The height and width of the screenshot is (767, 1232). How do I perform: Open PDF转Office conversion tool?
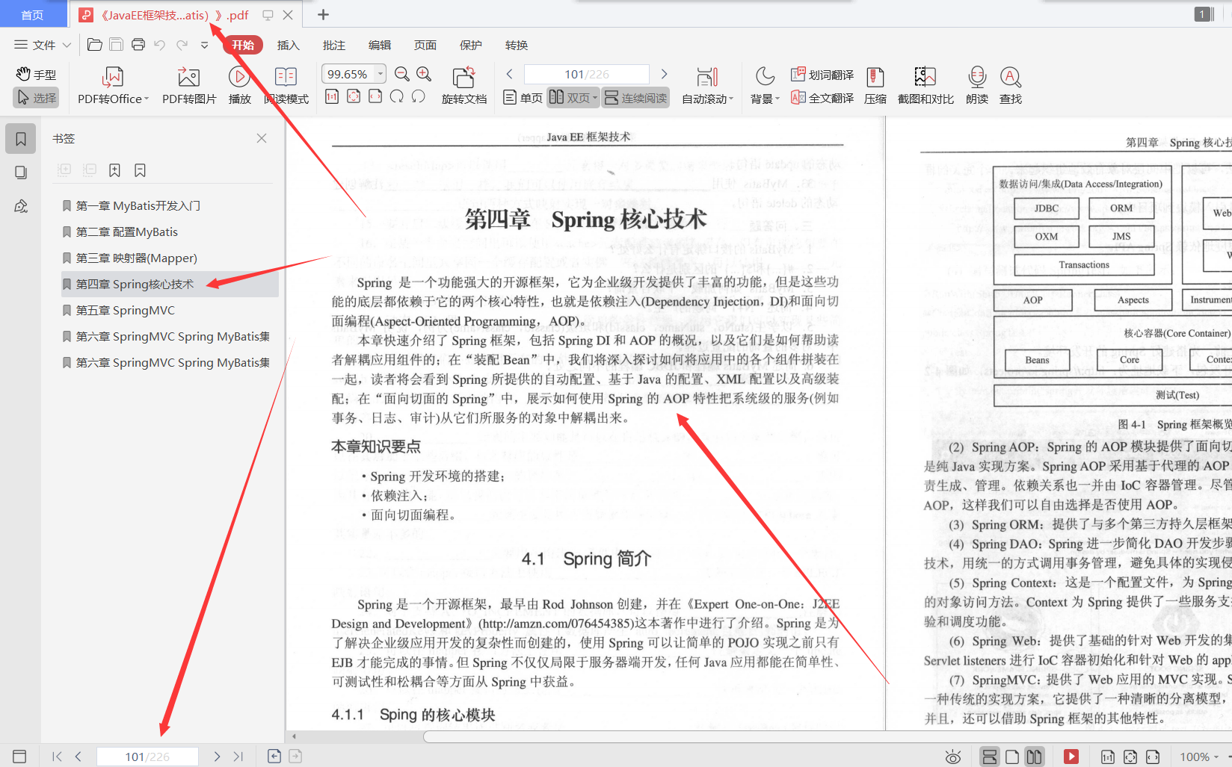pos(113,86)
